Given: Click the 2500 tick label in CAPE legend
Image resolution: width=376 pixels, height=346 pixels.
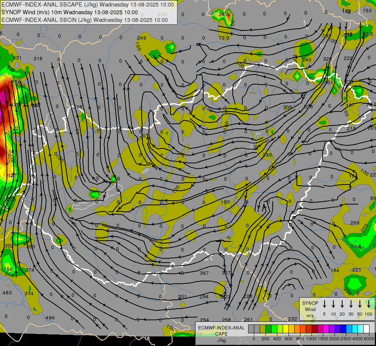Looking at the screenshot, I should [346, 339].
